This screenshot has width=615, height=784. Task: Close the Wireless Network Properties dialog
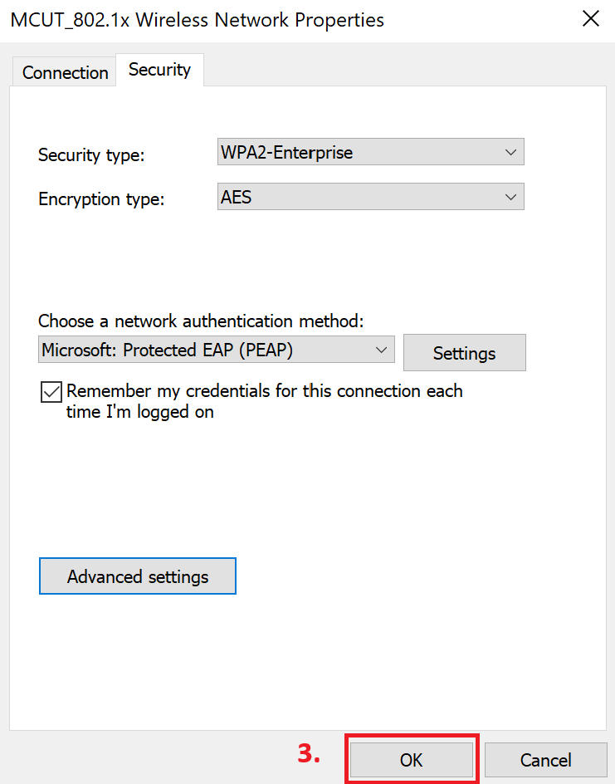tap(591, 19)
